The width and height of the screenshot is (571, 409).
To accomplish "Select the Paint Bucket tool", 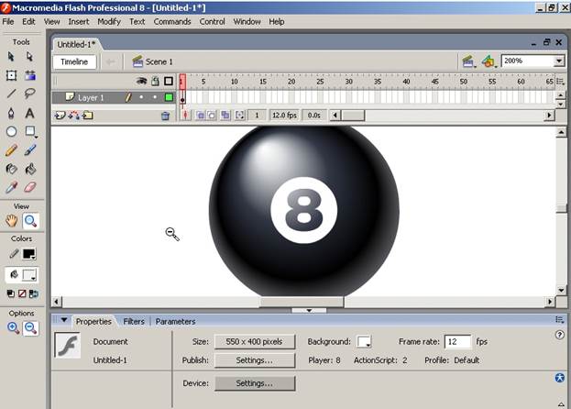I will tap(30, 169).
